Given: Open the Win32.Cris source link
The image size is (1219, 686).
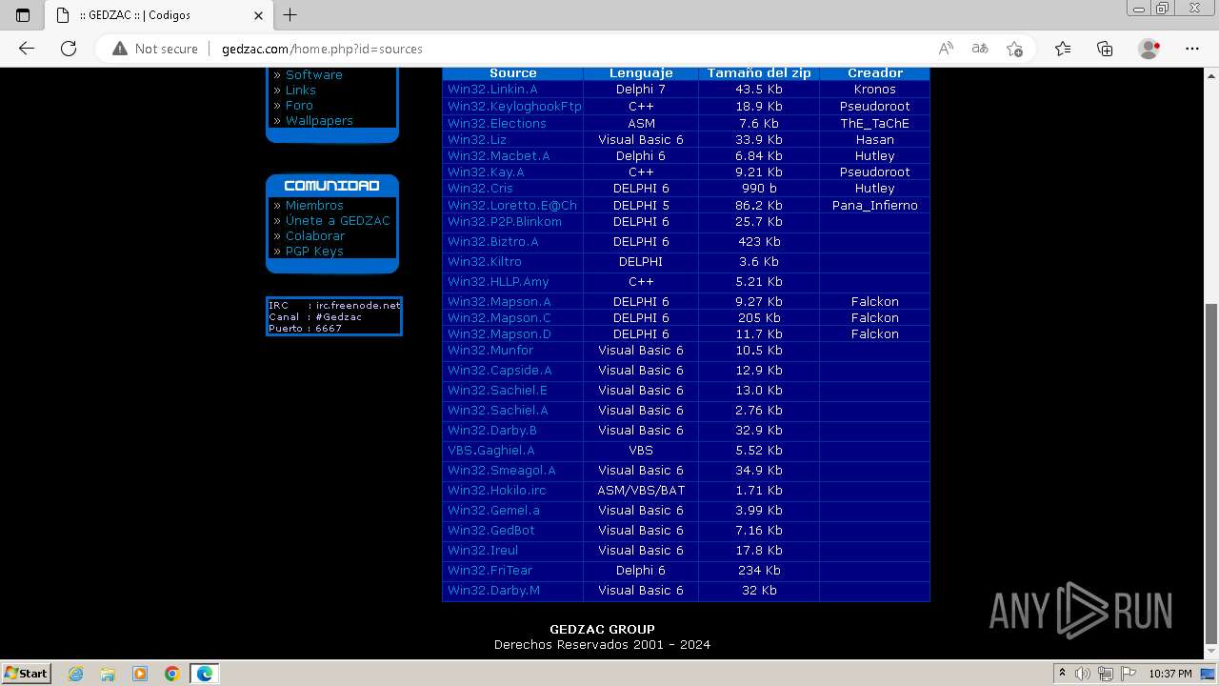Looking at the screenshot, I should 480,188.
